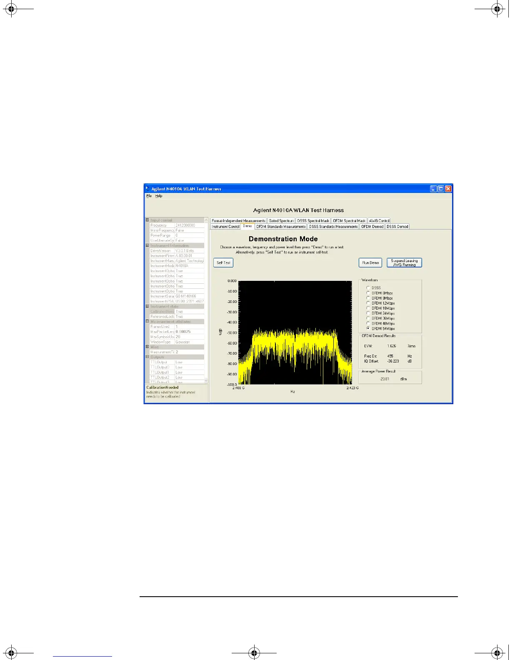This screenshot has width=510, height=660.
Task: Click Suspend Leaving AWG Running button
Action: tap(404, 262)
